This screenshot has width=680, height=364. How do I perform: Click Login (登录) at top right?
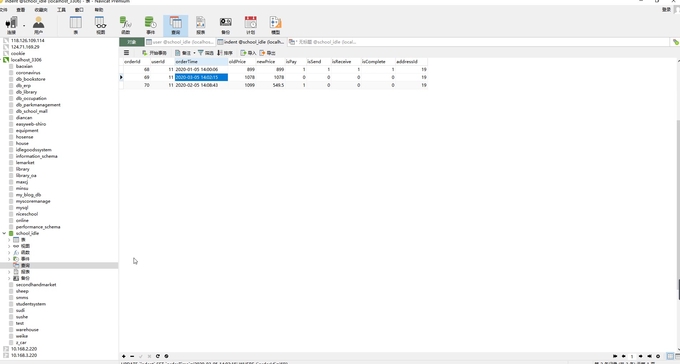point(666,10)
